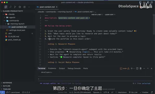This screenshot has height=94, width=155.
Task: Select the post-content.md editor tab
Action: pyautogui.click(x=47, y=7)
